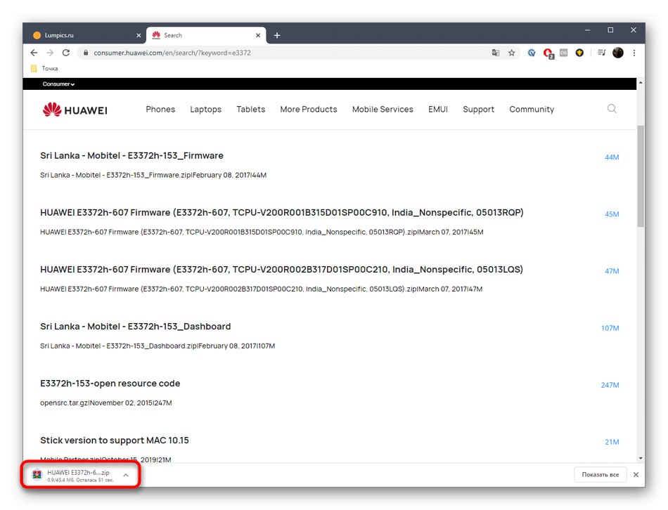Open the EMUI menu item
Image resolution: width=668 pixels, height=510 pixels.
[x=438, y=109]
